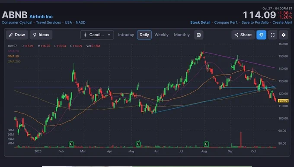Open the Consumer Cyclical sector link
Screen dimensions: 294x167
[x=17, y=22]
